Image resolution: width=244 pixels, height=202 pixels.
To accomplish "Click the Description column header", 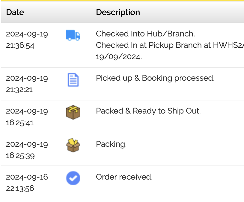I will coord(118,12).
